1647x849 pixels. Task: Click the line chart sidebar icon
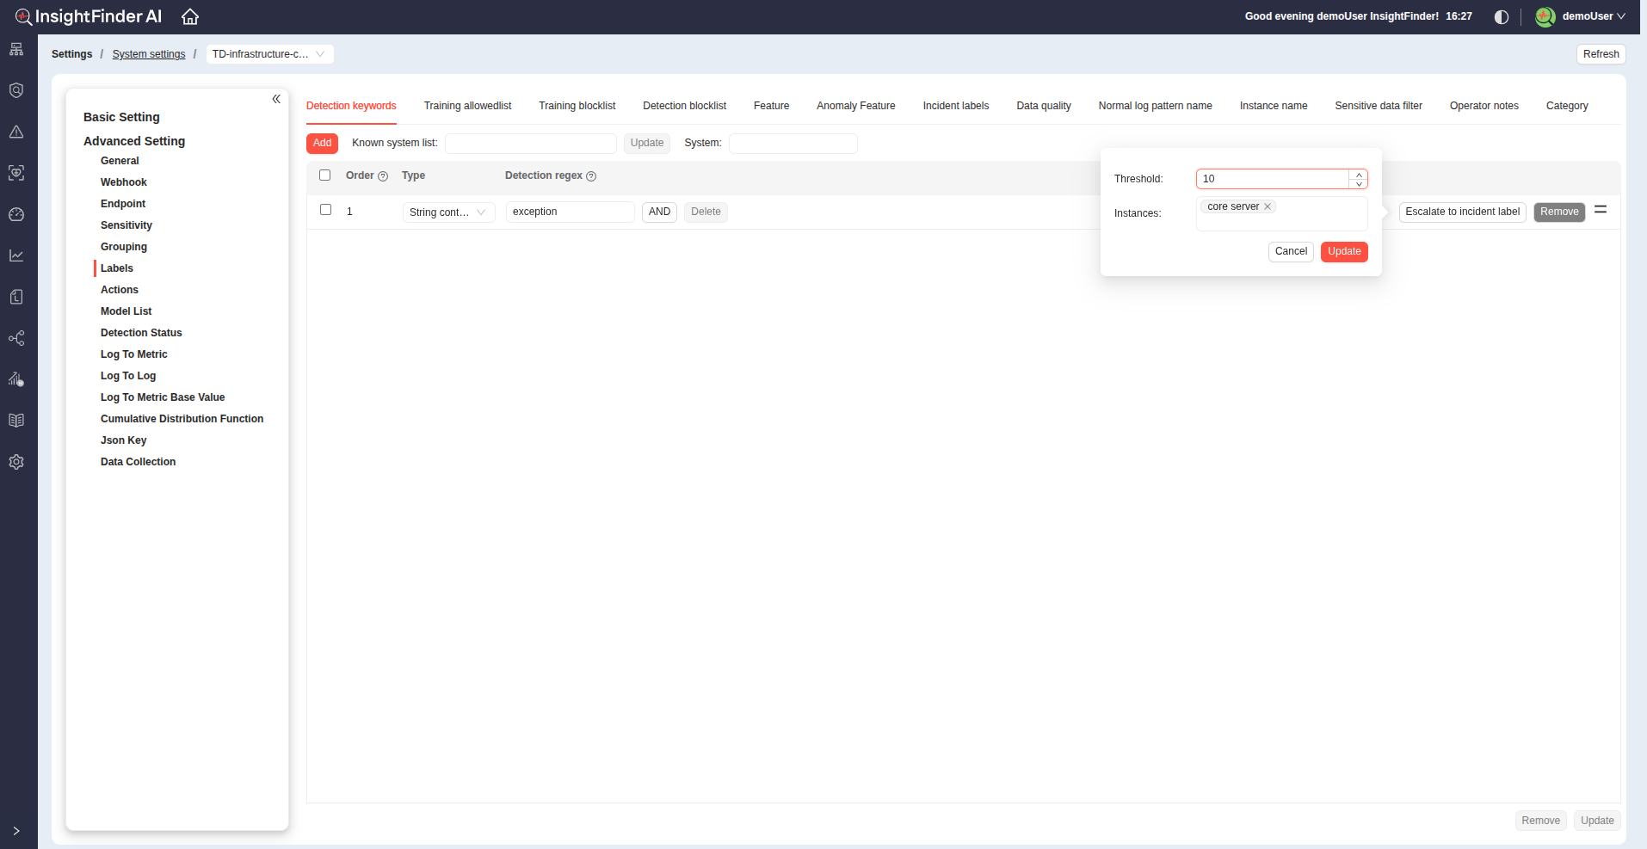pos(16,255)
